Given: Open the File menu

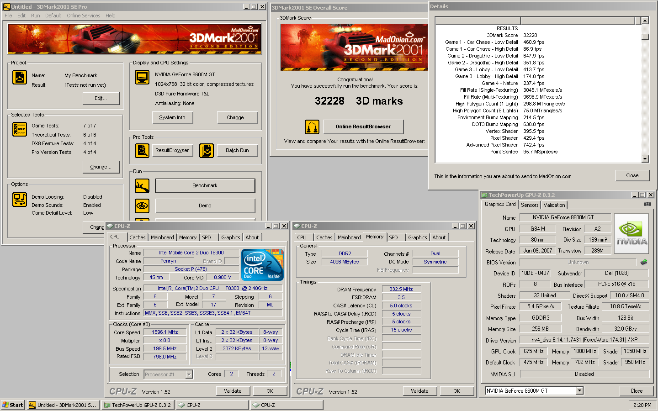Looking at the screenshot, I should 8,16.
